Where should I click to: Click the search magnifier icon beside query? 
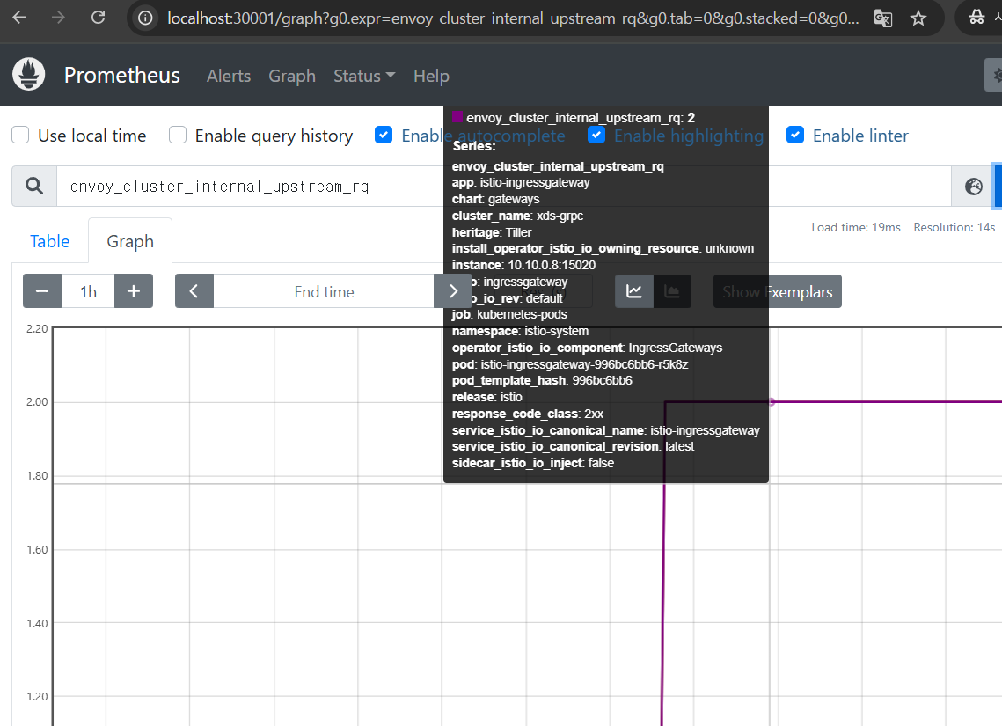[34, 186]
